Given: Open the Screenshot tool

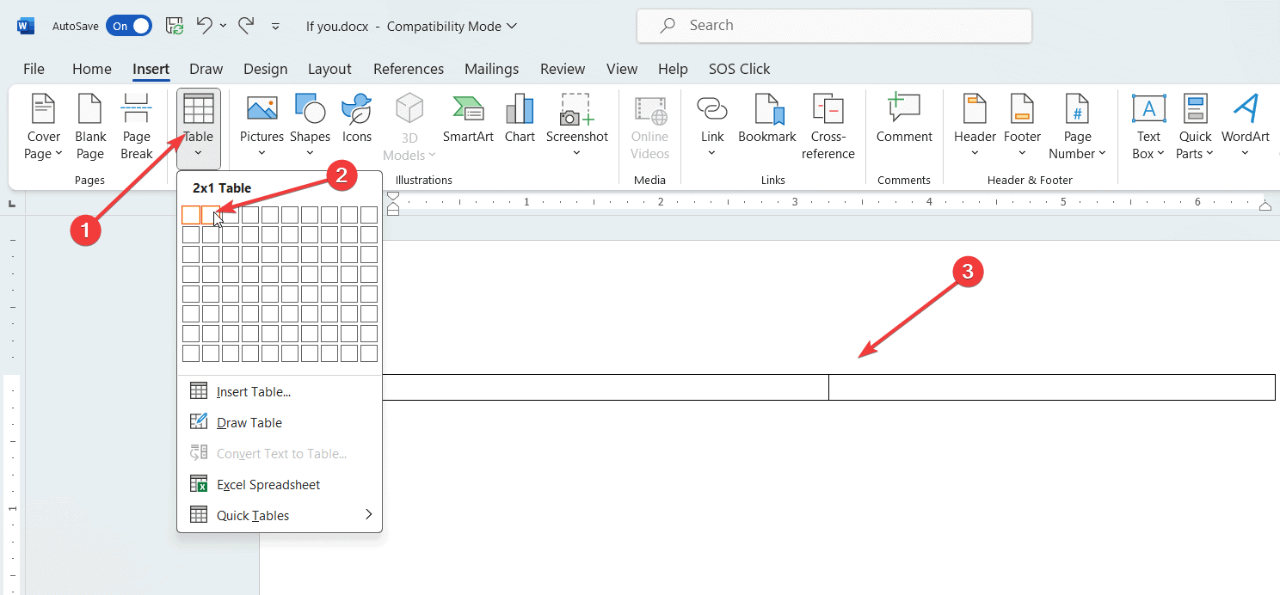Looking at the screenshot, I should tap(576, 127).
